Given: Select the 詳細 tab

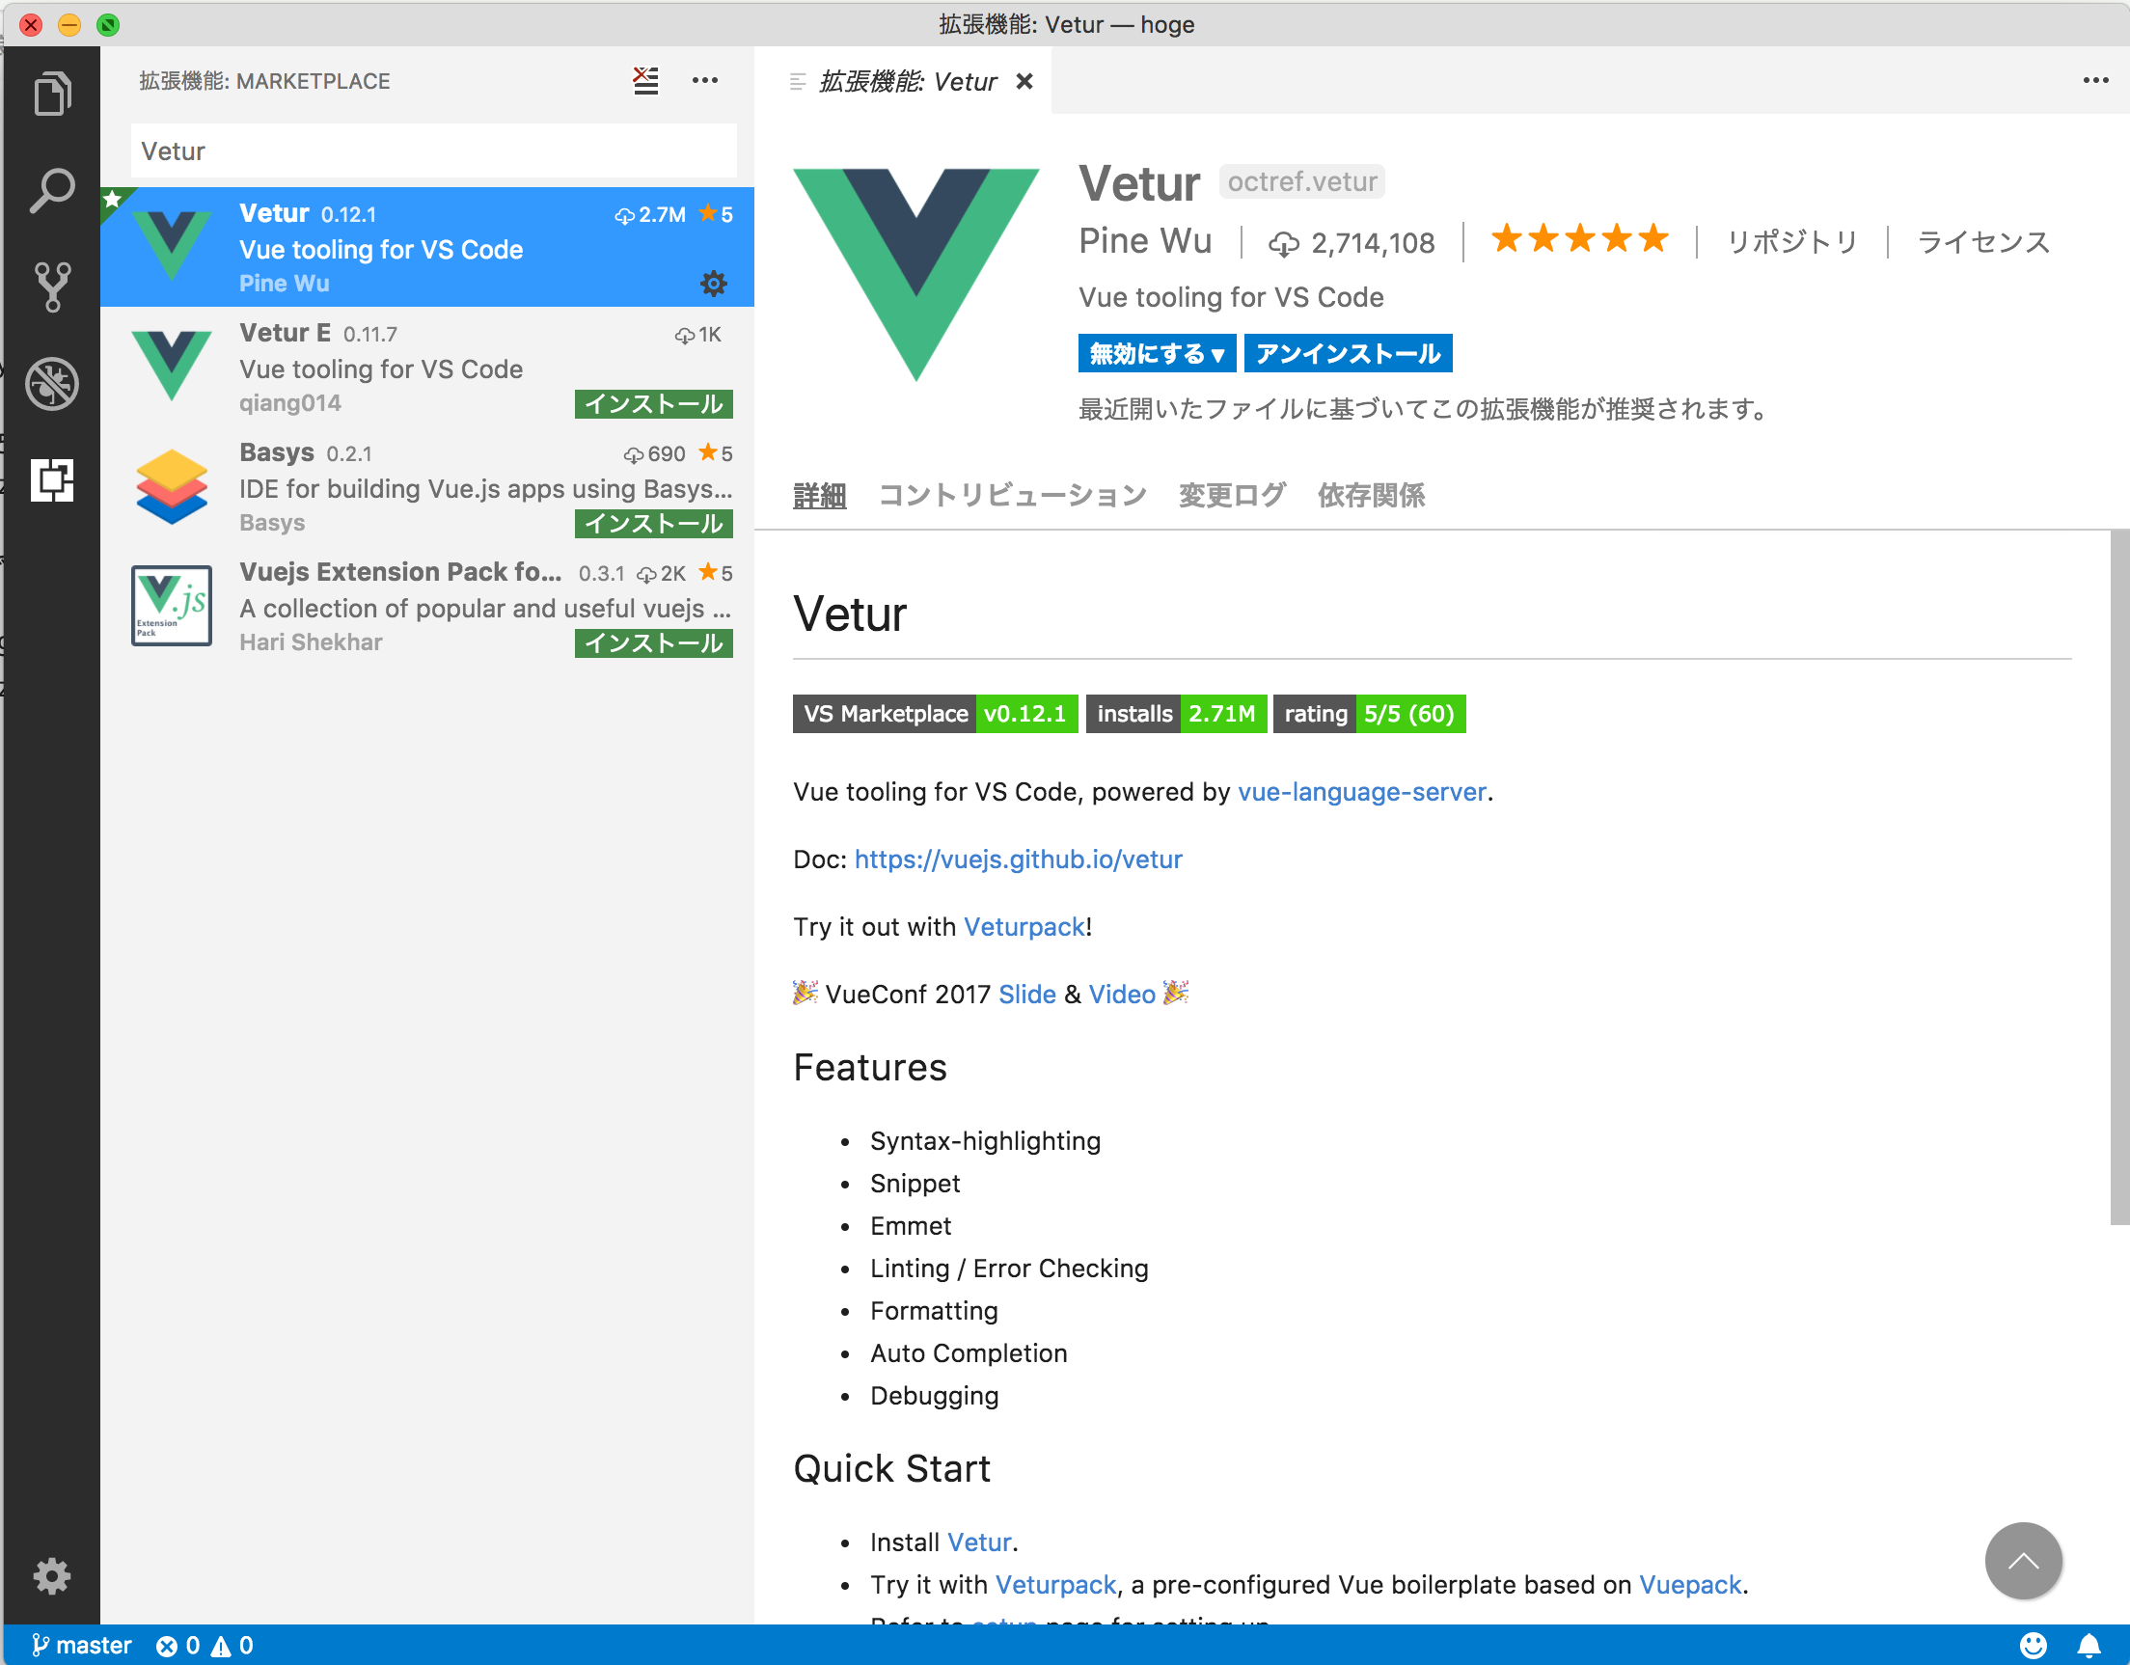Looking at the screenshot, I should [819, 496].
